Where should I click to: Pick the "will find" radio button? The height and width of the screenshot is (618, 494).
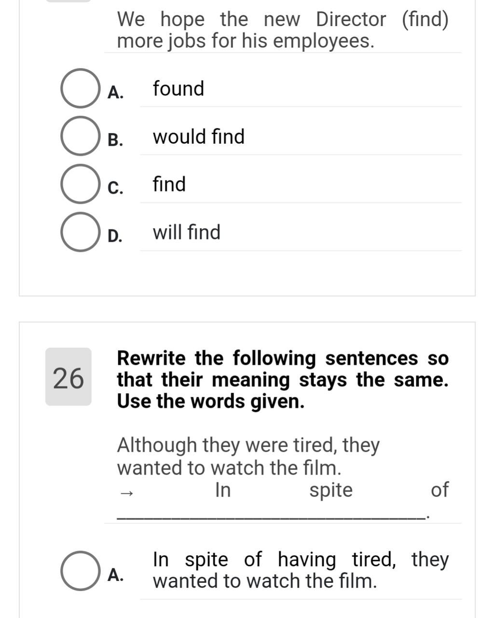80,232
